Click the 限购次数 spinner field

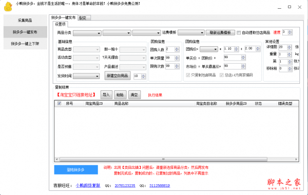click(x=172, y=66)
